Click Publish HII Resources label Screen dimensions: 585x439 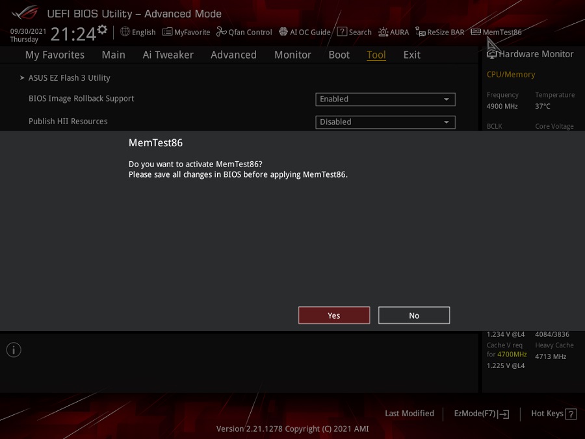68,122
